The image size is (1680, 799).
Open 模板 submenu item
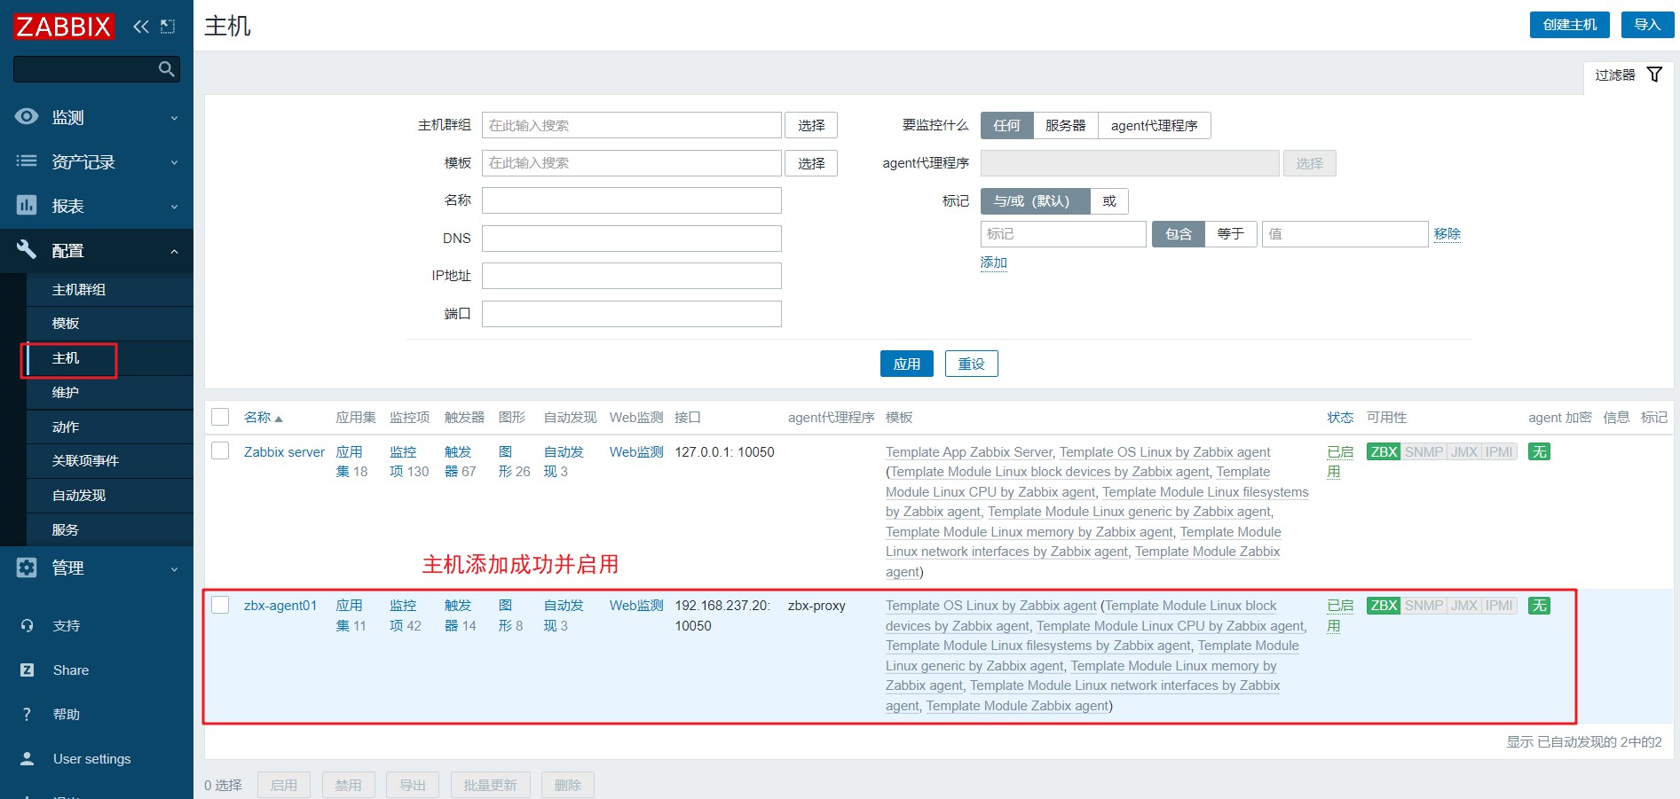point(110,324)
